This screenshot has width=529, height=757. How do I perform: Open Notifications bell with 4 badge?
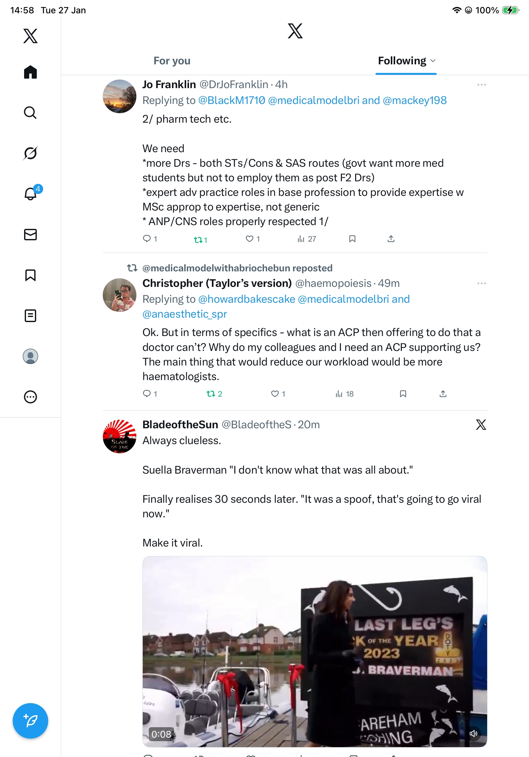coord(31,194)
